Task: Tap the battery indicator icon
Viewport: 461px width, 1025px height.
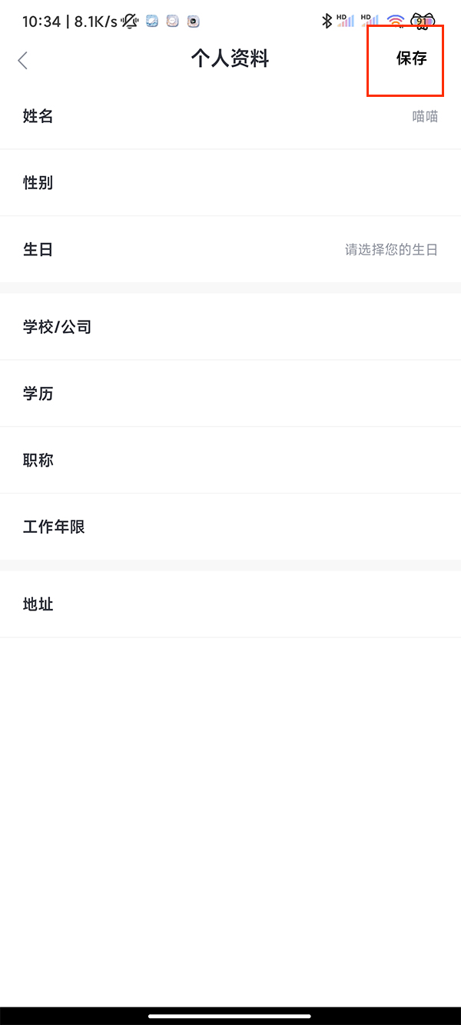Action: pos(423,21)
